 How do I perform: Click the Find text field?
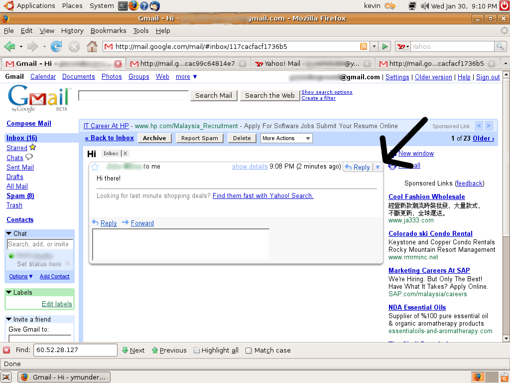point(75,350)
